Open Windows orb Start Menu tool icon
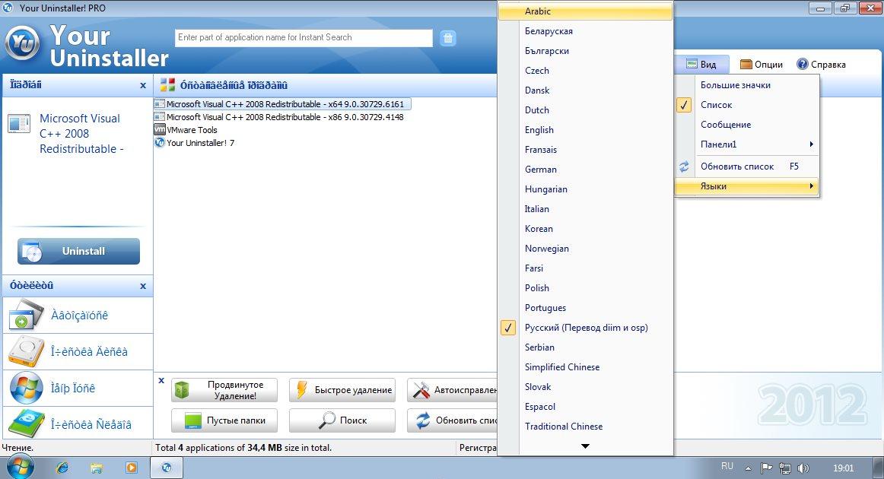Viewport: 884px width, 479px height. (x=26, y=388)
